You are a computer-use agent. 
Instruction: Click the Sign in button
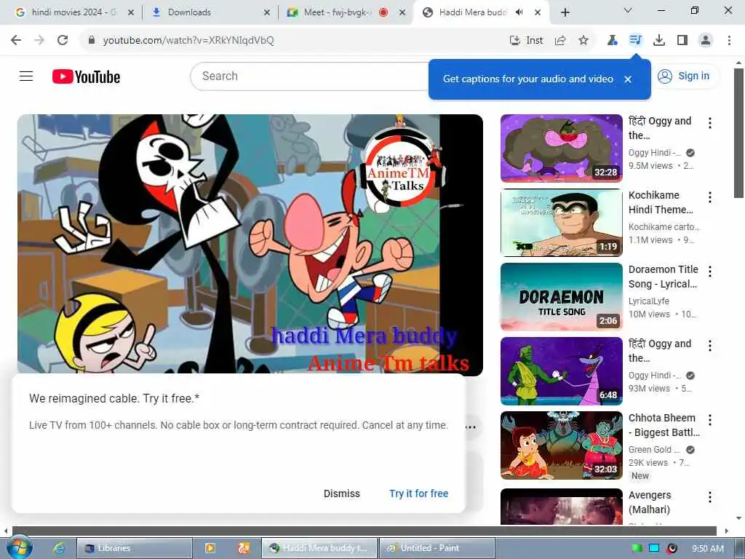point(684,76)
